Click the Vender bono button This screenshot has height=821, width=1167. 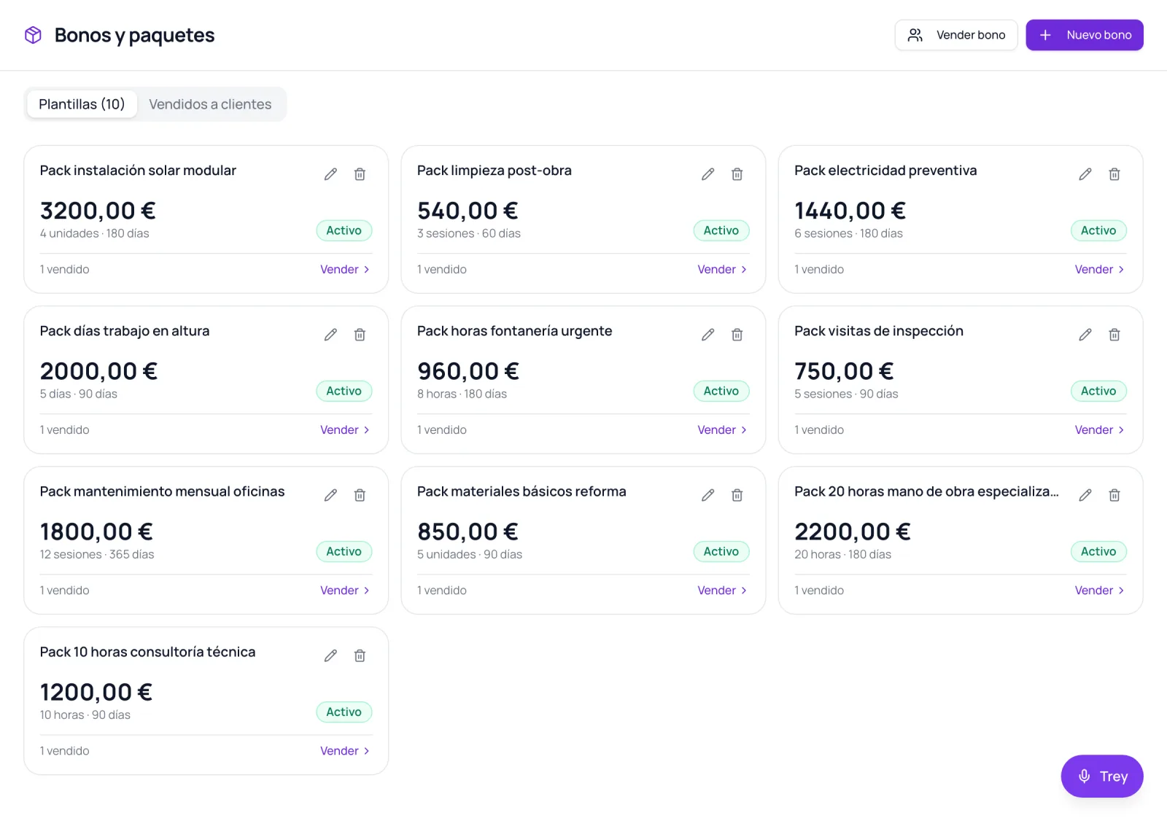[955, 35]
